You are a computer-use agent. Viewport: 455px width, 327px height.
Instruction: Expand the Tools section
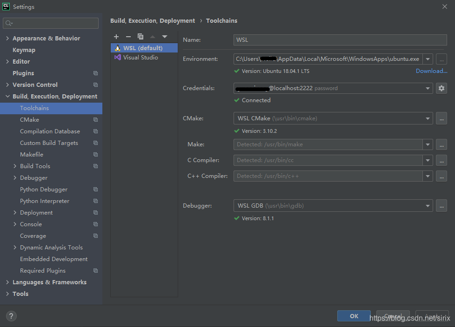coord(7,294)
